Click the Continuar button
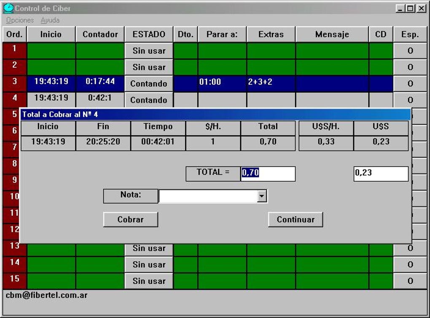This screenshot has width=430, height=318. pos(295,219)
